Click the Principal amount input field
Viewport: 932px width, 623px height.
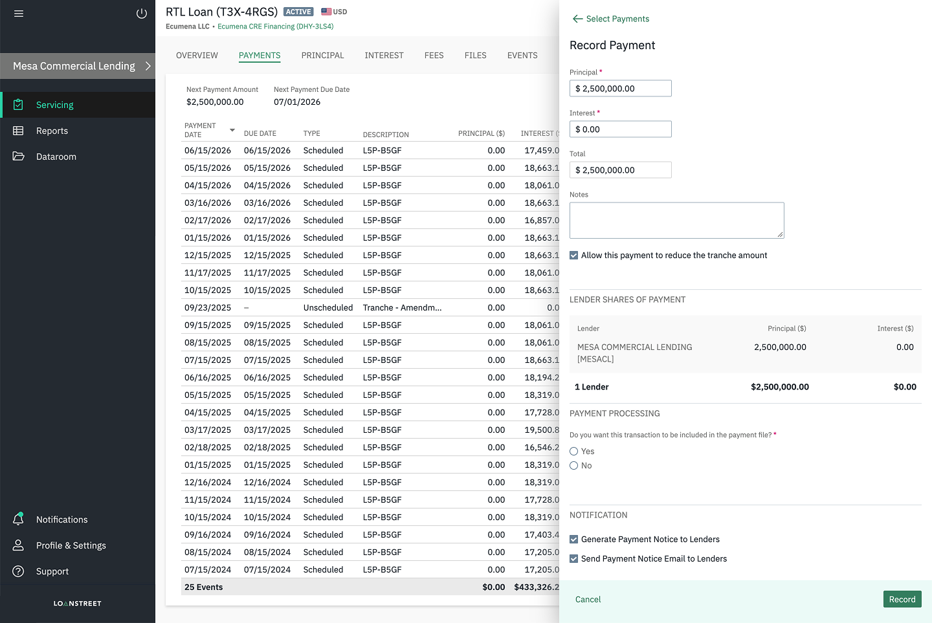tap(621, 89)
